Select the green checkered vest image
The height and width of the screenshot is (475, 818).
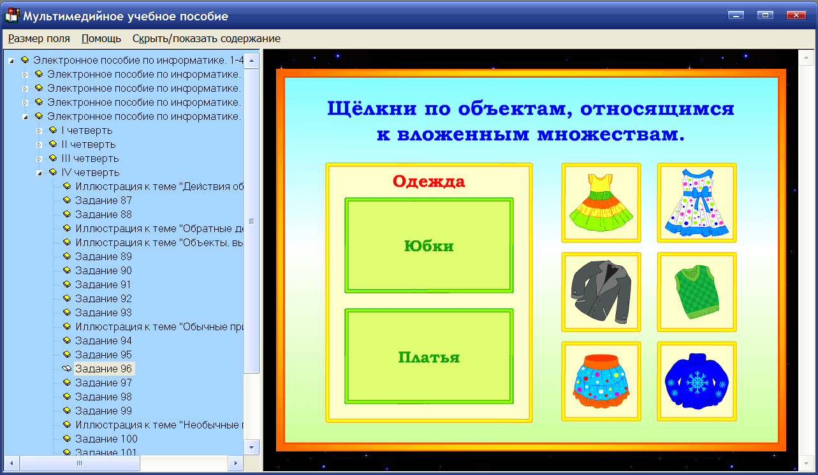696,291
